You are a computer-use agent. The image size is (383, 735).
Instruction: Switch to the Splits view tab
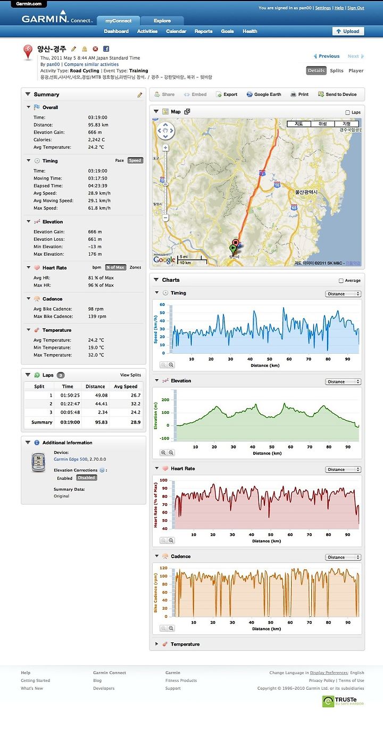336,70
